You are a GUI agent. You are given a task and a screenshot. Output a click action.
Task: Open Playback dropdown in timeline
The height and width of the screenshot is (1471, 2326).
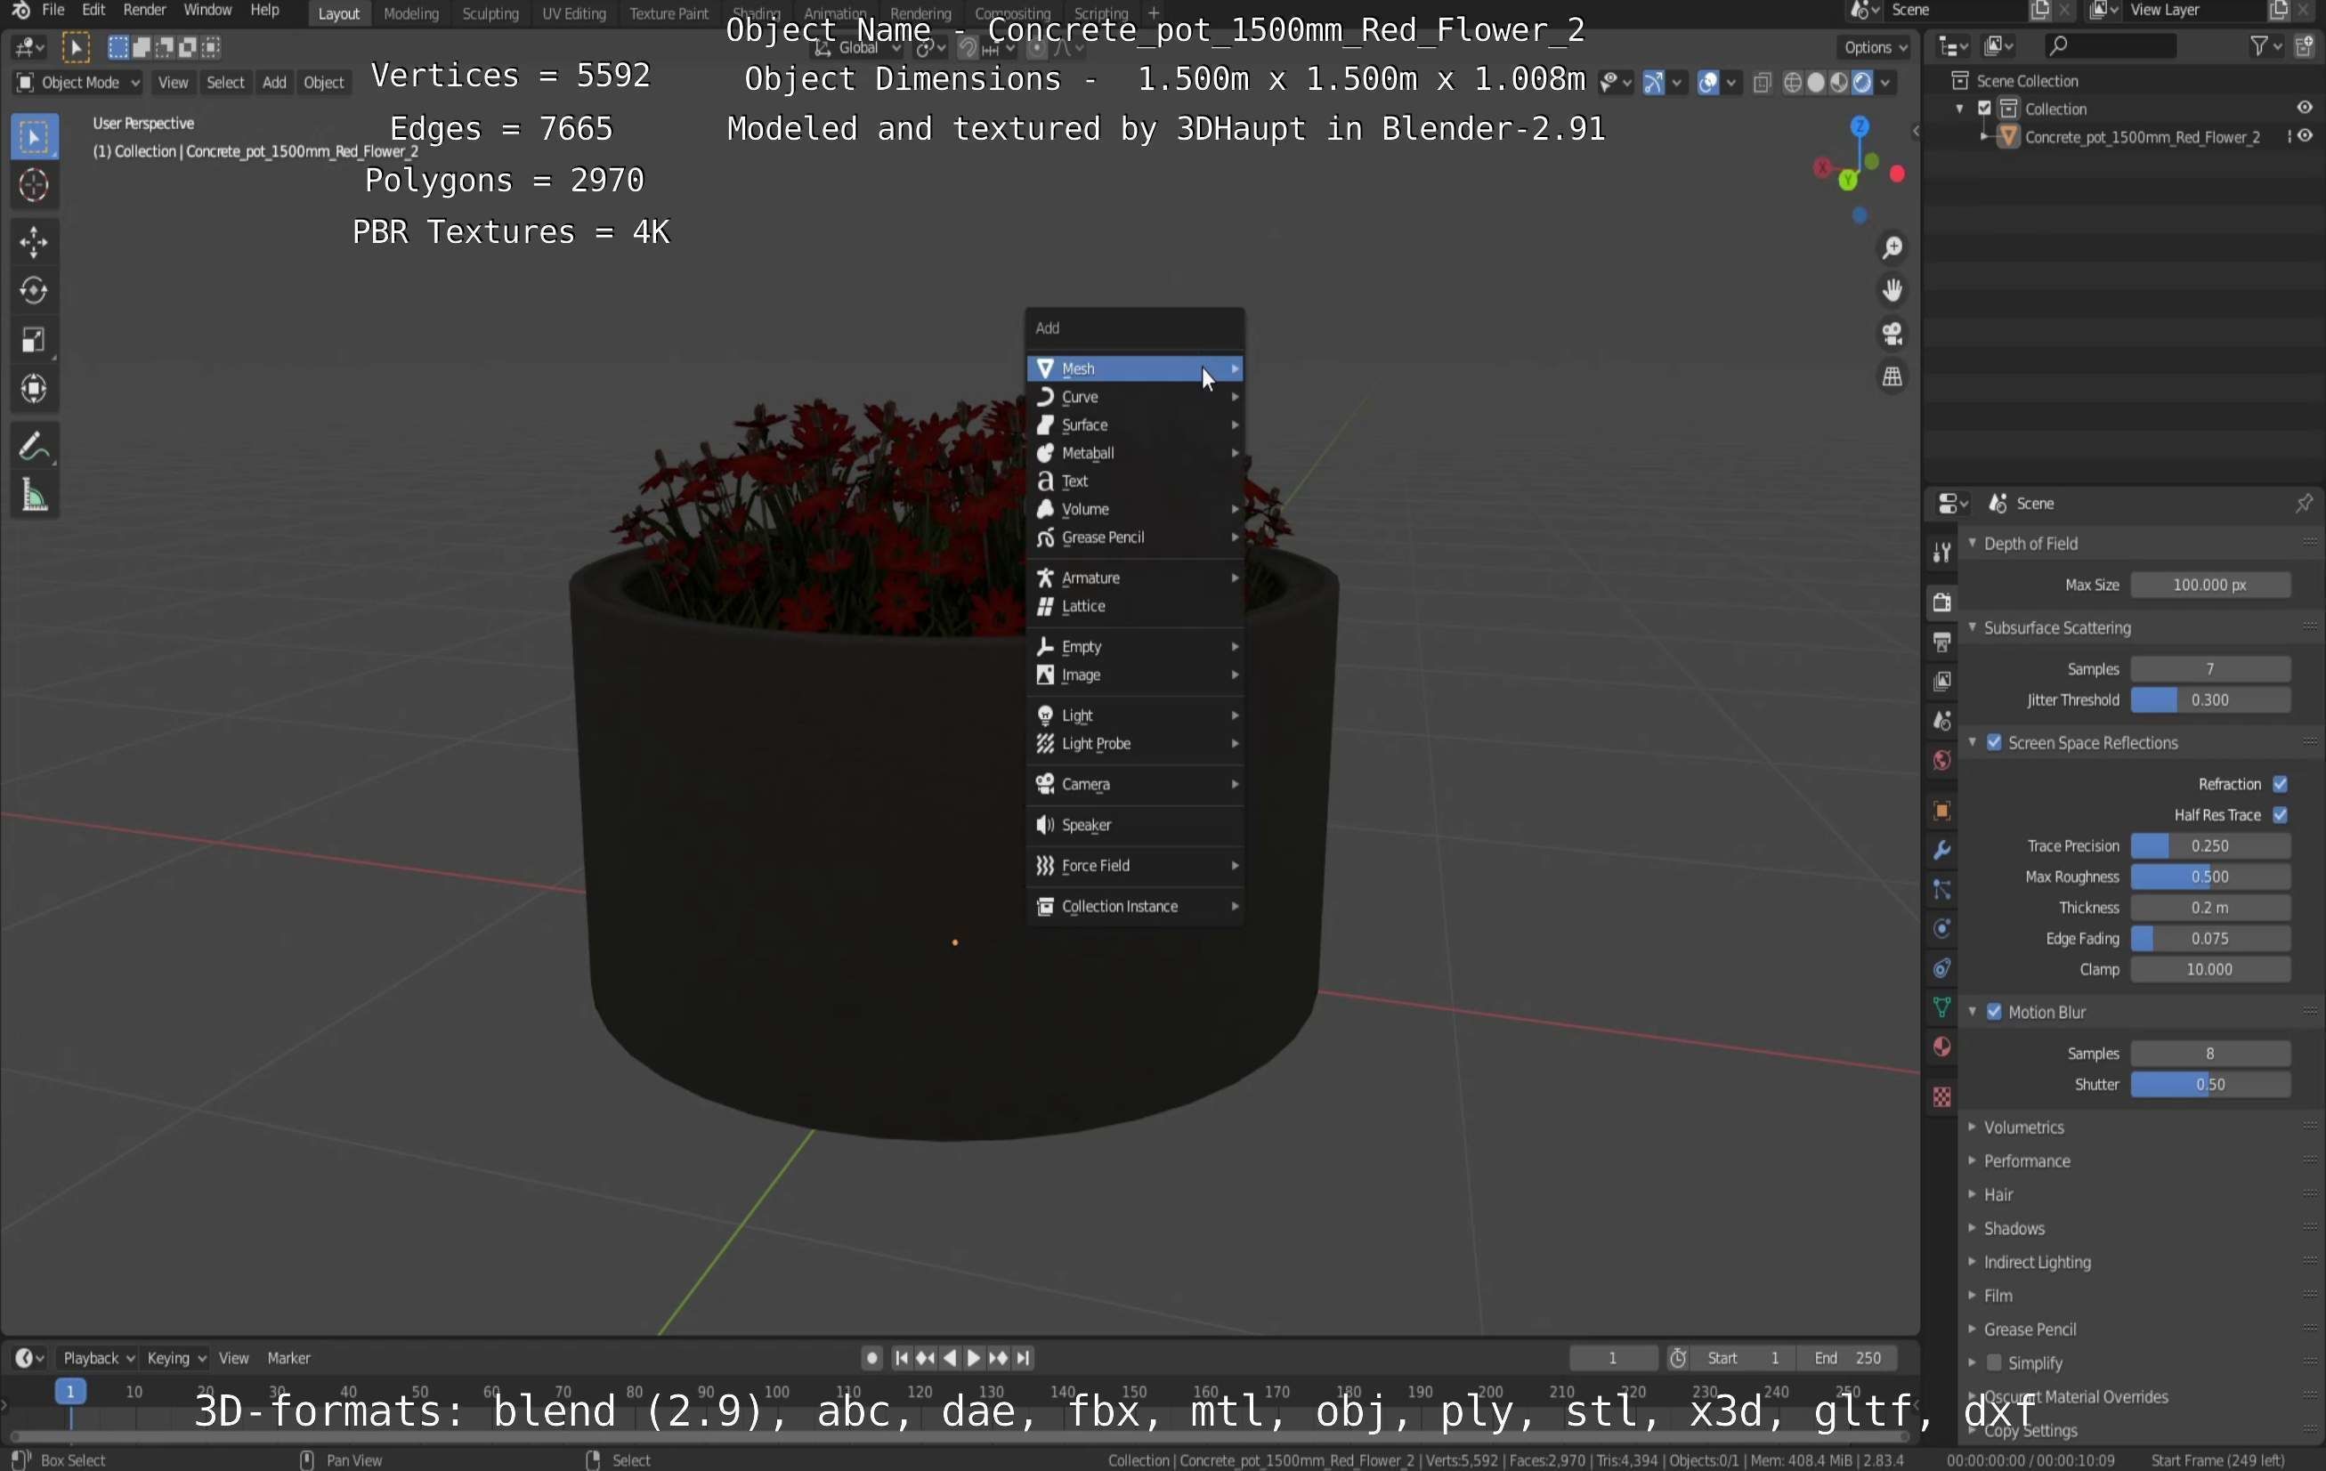pyautogui.click(x=98, y=1358)
